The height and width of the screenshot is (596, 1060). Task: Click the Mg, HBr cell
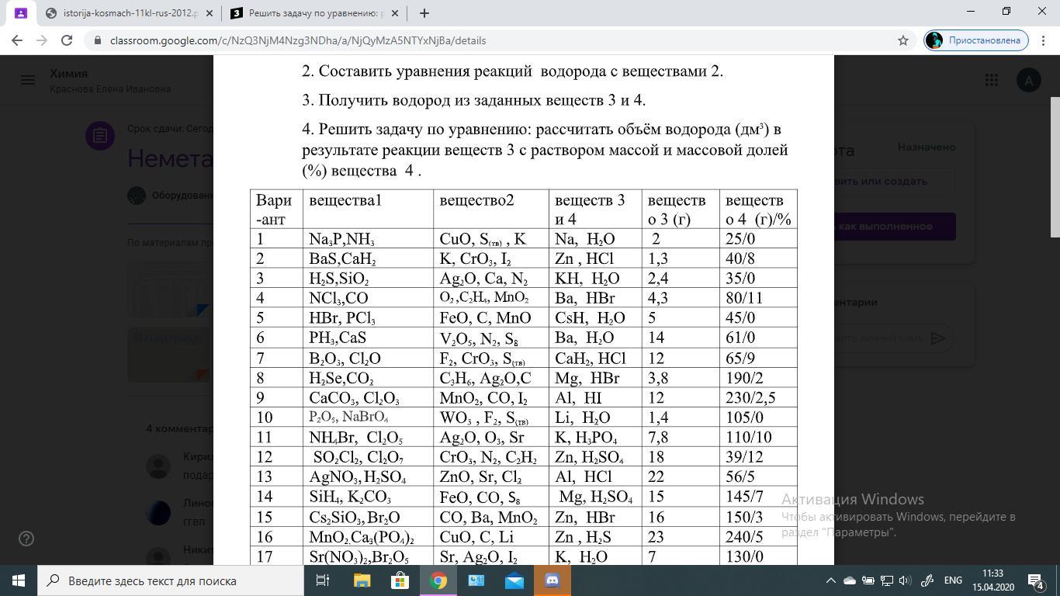point(595,378)
